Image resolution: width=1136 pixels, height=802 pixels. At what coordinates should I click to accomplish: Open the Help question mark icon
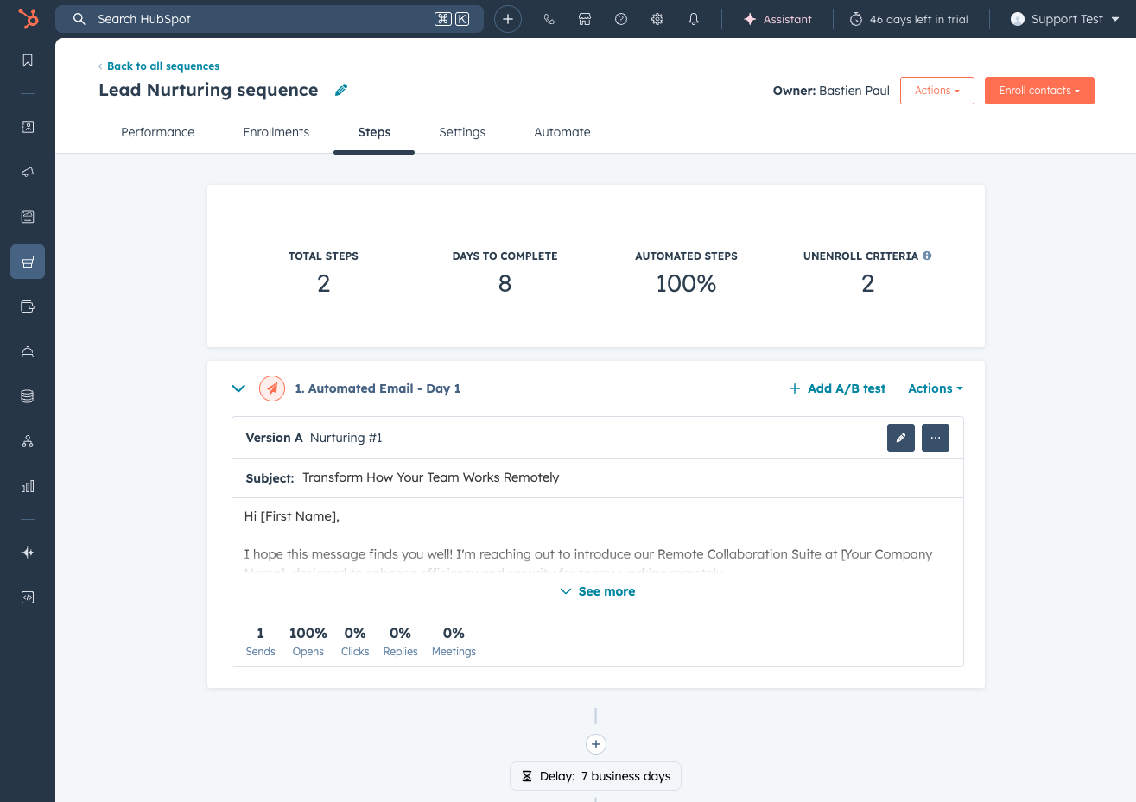click(621, 19)
